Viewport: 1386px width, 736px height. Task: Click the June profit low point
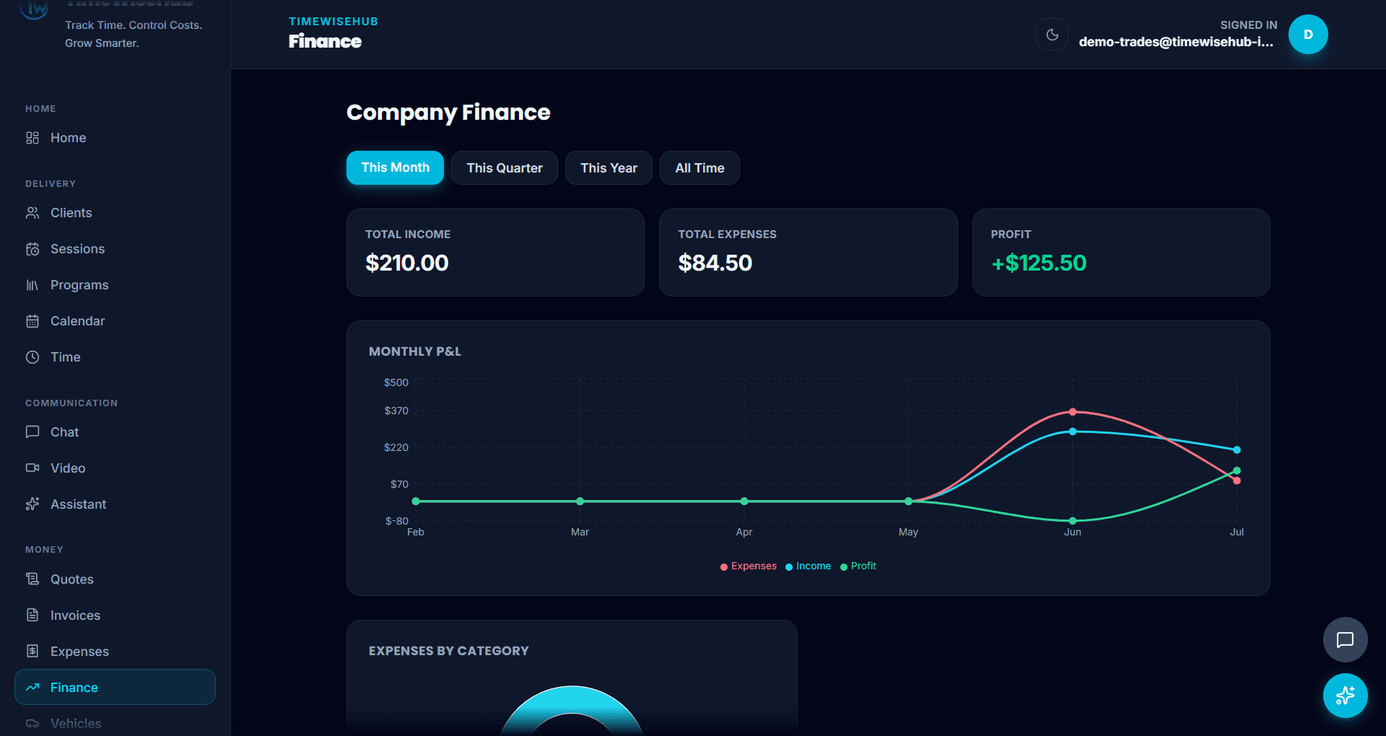coord(1073,521)
